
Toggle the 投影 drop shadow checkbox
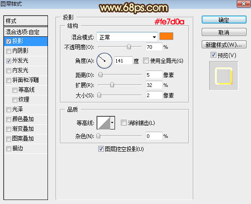(x=8, y=42)
